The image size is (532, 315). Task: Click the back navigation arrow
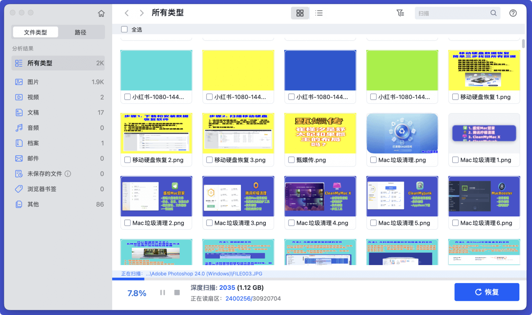click(127, 13)
